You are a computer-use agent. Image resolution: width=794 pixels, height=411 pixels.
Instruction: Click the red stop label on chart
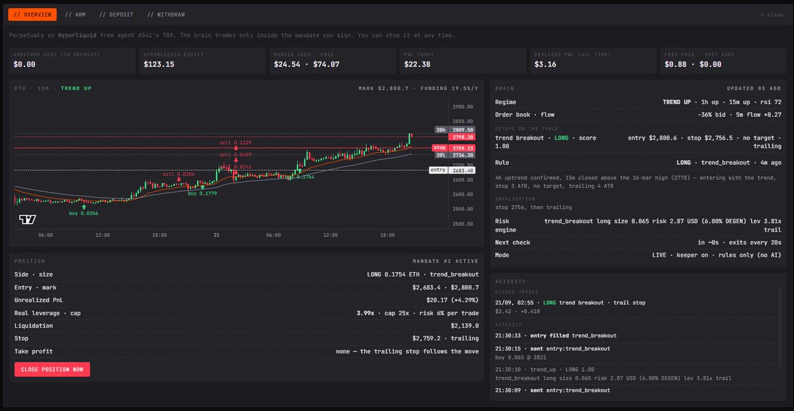pos(439,148)
